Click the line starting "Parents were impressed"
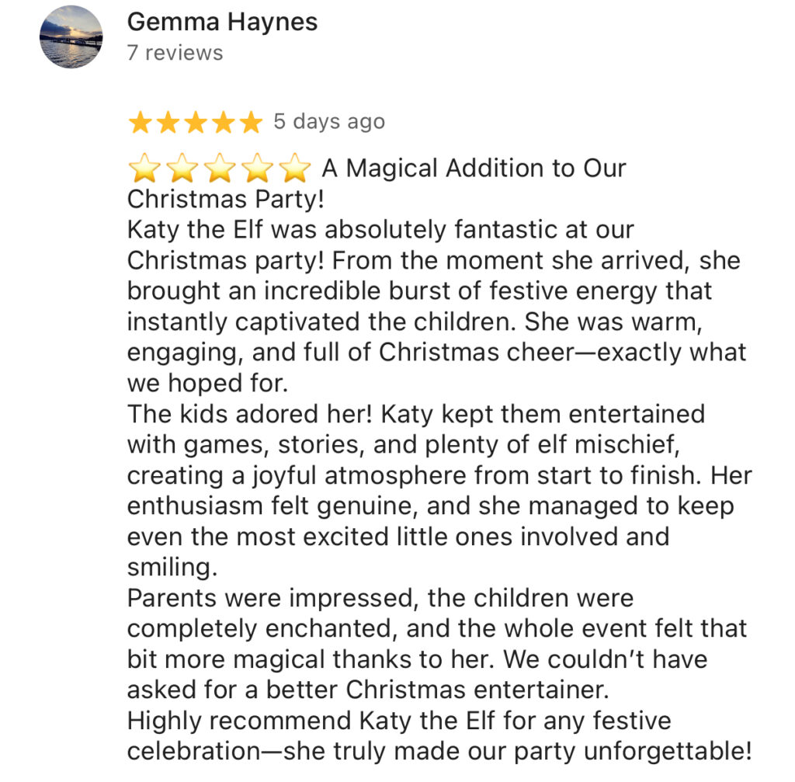The width and height of the screenshot is (795, 782). click(380, 598)
